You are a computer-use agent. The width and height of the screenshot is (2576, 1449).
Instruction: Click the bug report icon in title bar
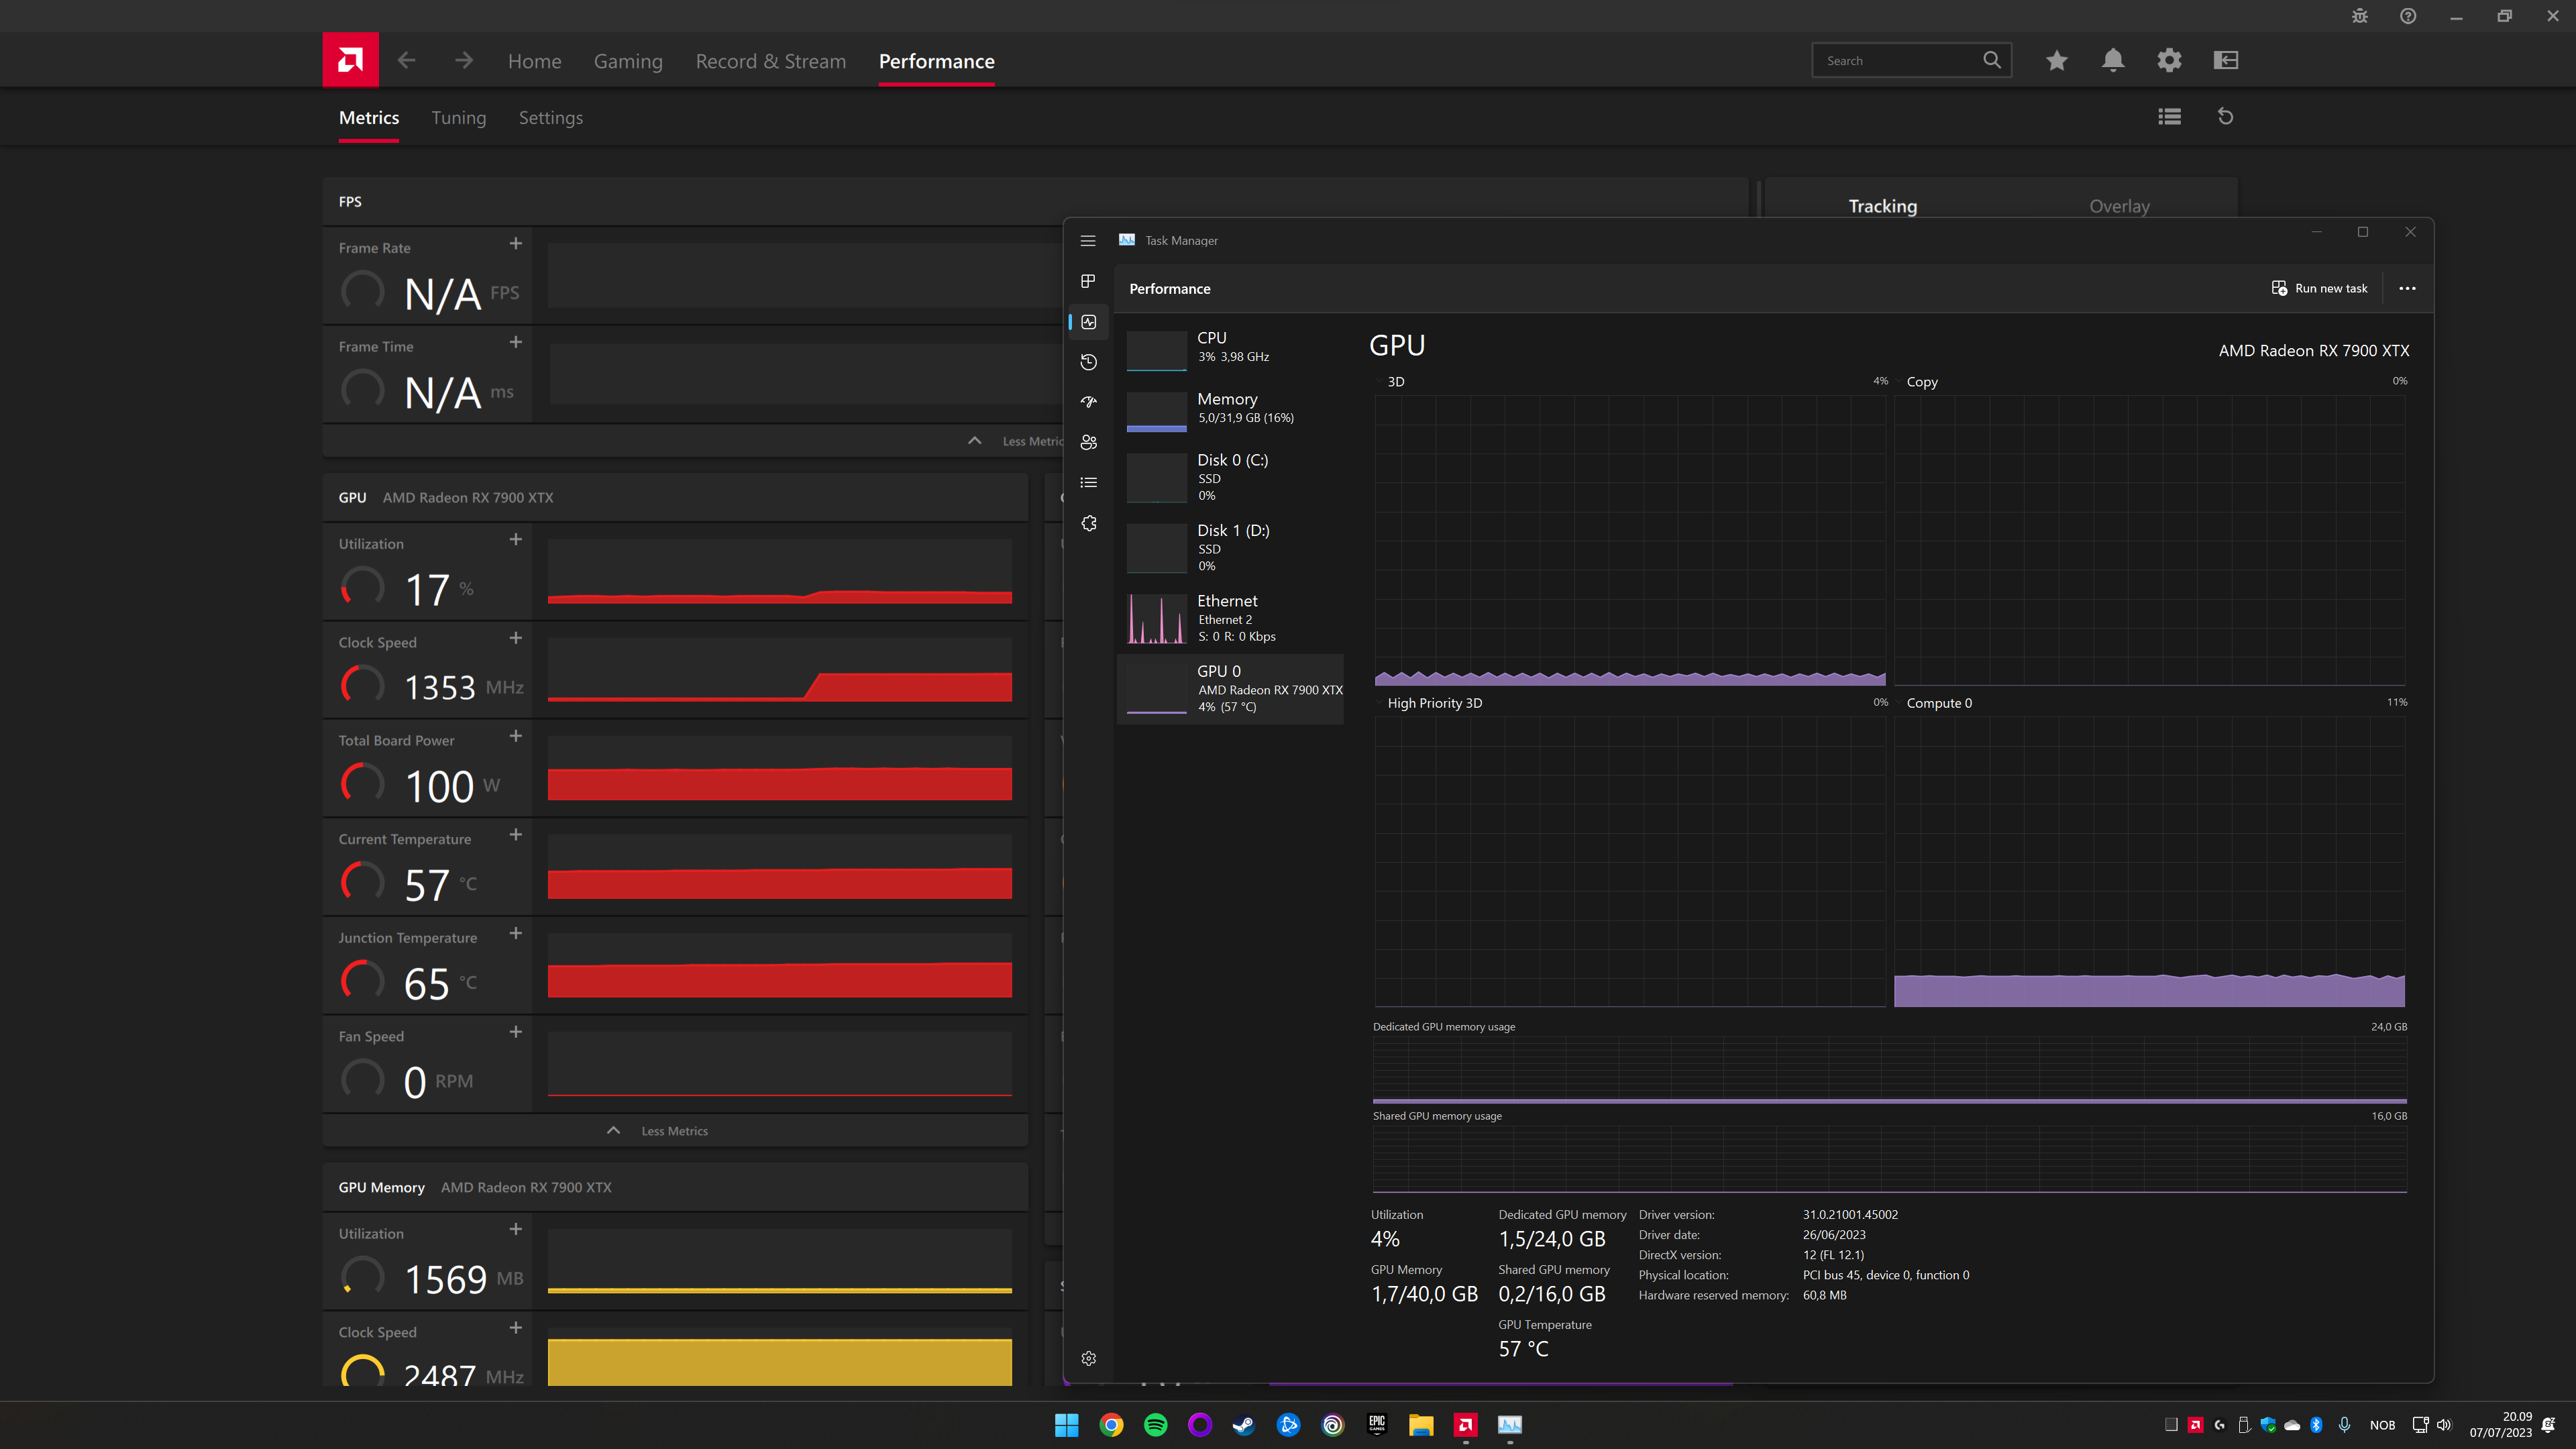(2360, 16)
